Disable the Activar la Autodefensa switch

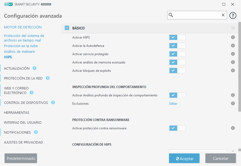pos(177,46)
